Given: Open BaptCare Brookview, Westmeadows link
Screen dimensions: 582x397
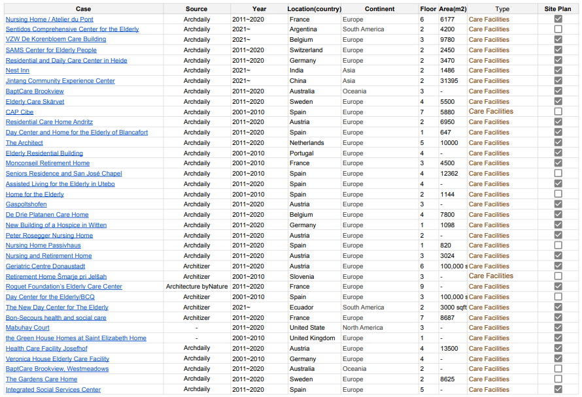Looking at the screenshot, I should pyautogui.click(x=57, y=369).
